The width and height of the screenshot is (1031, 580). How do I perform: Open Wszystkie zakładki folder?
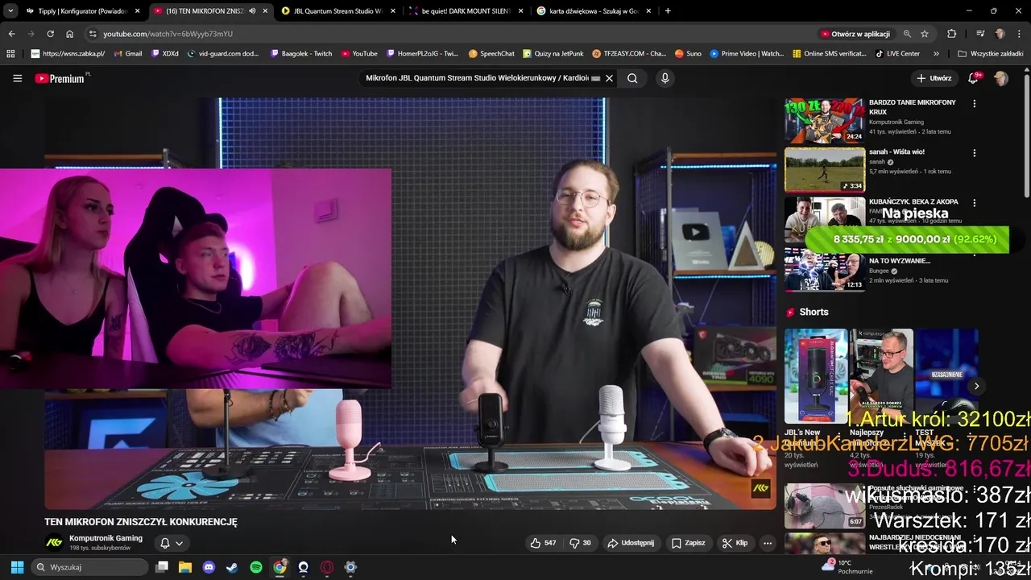pos(990,53)
